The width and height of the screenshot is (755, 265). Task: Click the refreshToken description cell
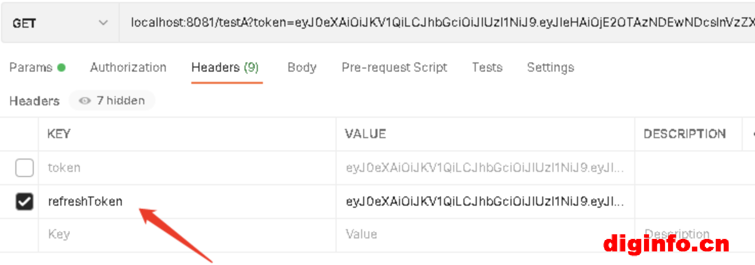pyautogui.click(x=688, y=202)
